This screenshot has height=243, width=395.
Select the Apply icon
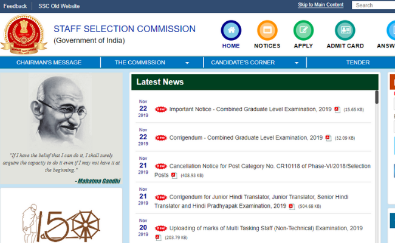[x=303, y=30]
